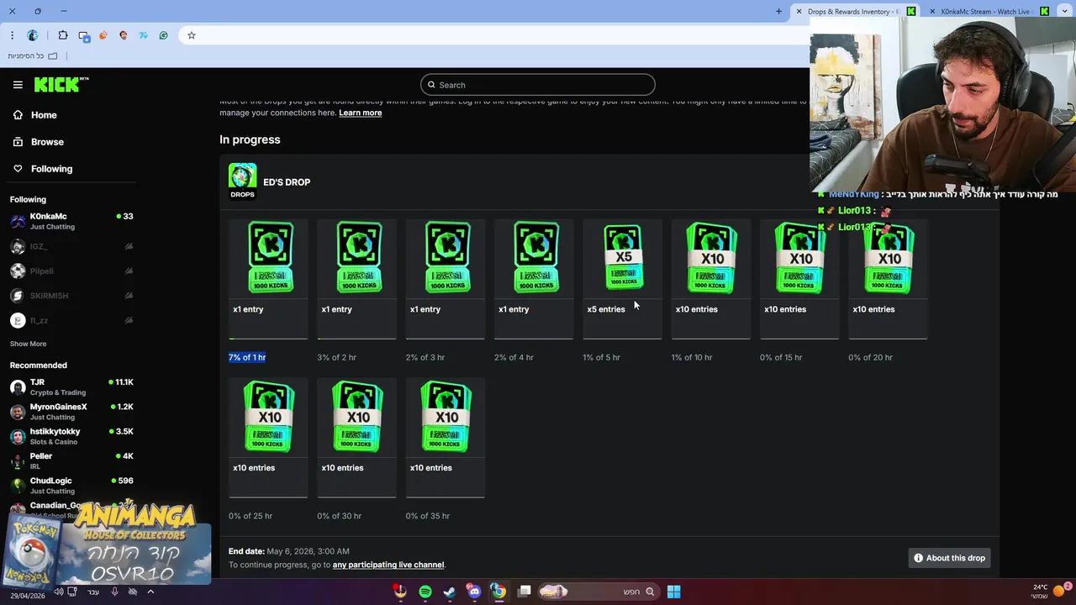
Task: Open Chrome's three-dot menu
Action: (x=12, y=35)
